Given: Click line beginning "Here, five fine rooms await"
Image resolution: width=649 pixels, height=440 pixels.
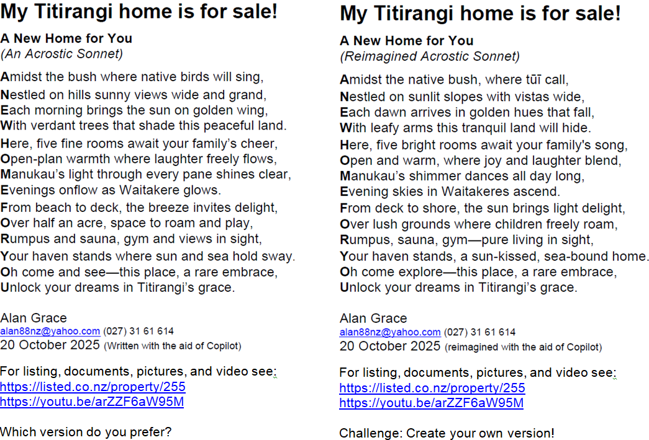Looking at the screenshot, I should pos(138,144).
